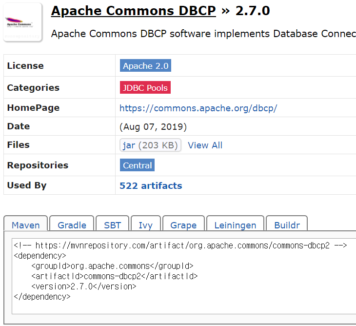
Task: Click the mvnrepository URL comment line
Action: 180,245
